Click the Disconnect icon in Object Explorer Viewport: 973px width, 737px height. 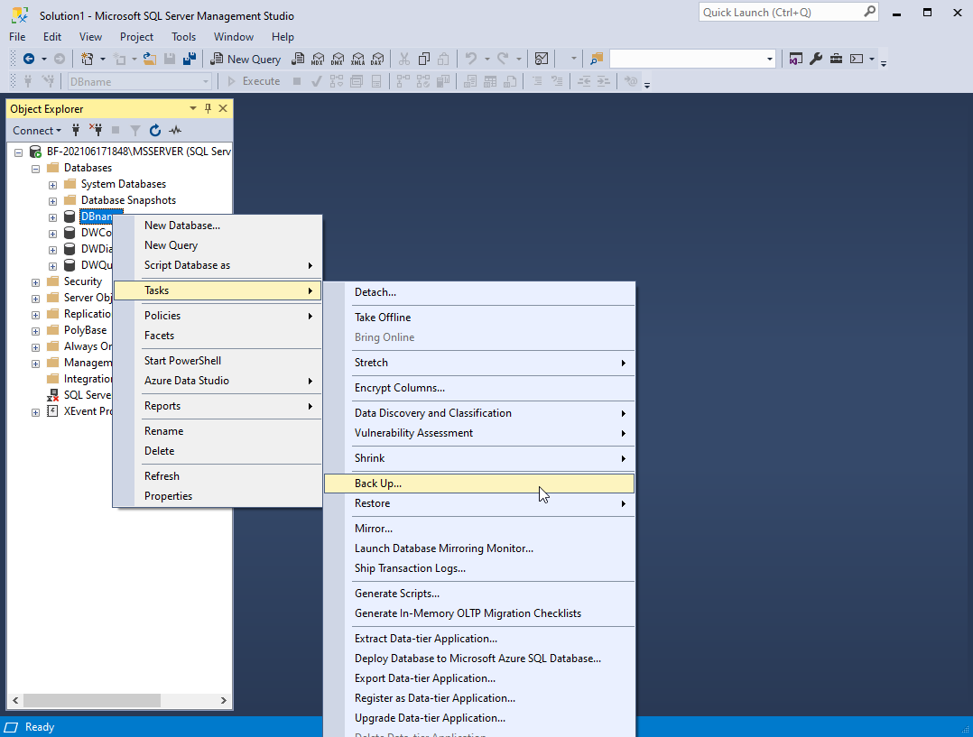[96, 131]
